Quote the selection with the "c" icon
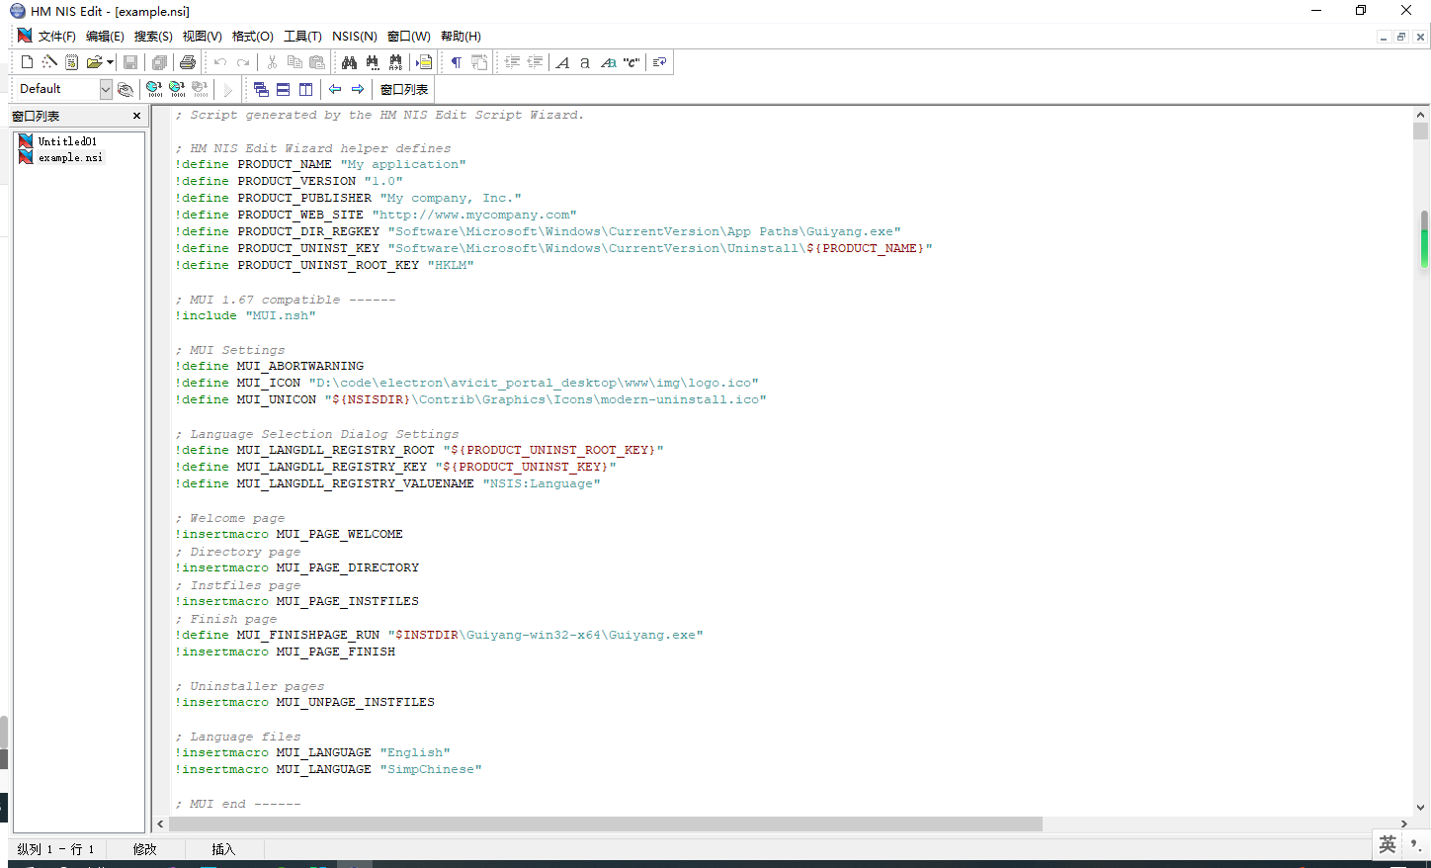This screenshot has width=1431, height=868. tap(631, 62)
